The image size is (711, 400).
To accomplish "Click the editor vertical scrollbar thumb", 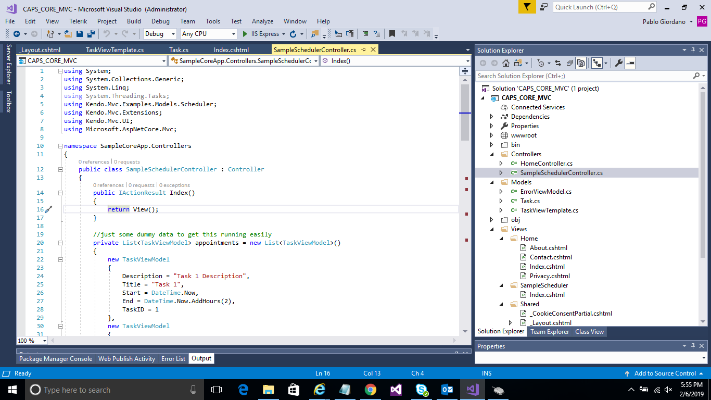I will 465,112.
